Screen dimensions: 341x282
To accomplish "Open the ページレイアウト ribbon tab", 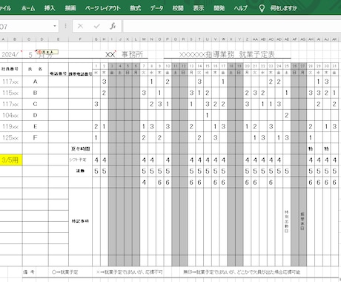I will pos(102,8).
